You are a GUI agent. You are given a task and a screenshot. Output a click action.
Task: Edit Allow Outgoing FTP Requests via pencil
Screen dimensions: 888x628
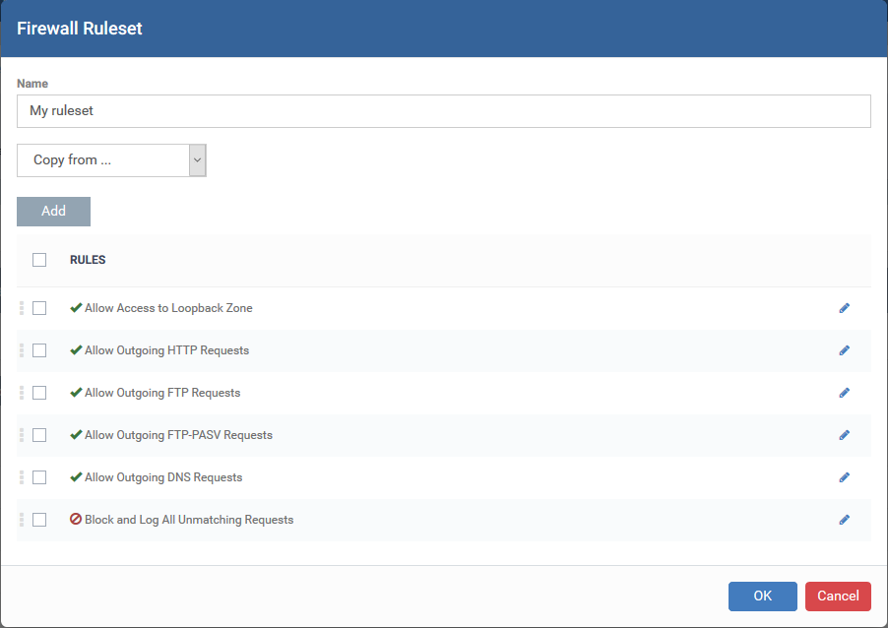(844, 393)
